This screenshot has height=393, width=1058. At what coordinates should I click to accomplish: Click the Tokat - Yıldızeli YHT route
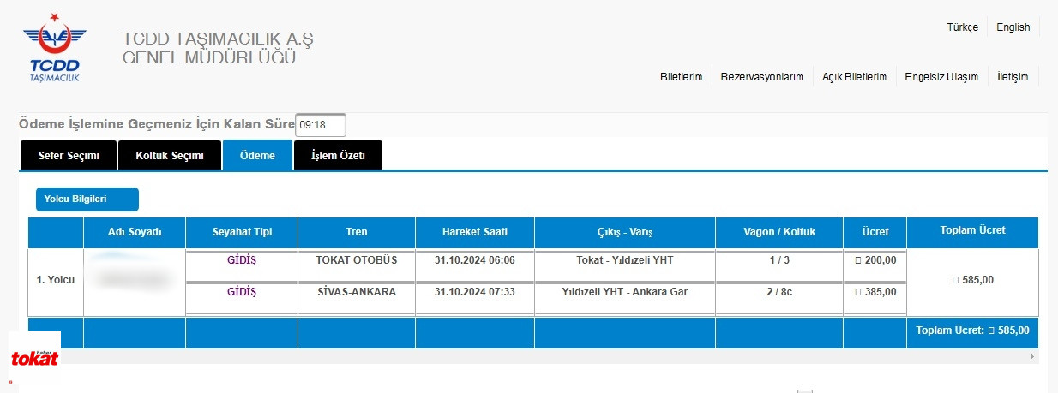pyautogui.click(x=625, y=260)
